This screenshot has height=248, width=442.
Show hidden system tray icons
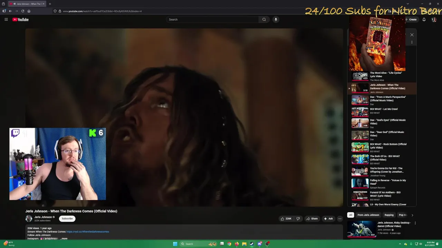[x=400, y=244]
